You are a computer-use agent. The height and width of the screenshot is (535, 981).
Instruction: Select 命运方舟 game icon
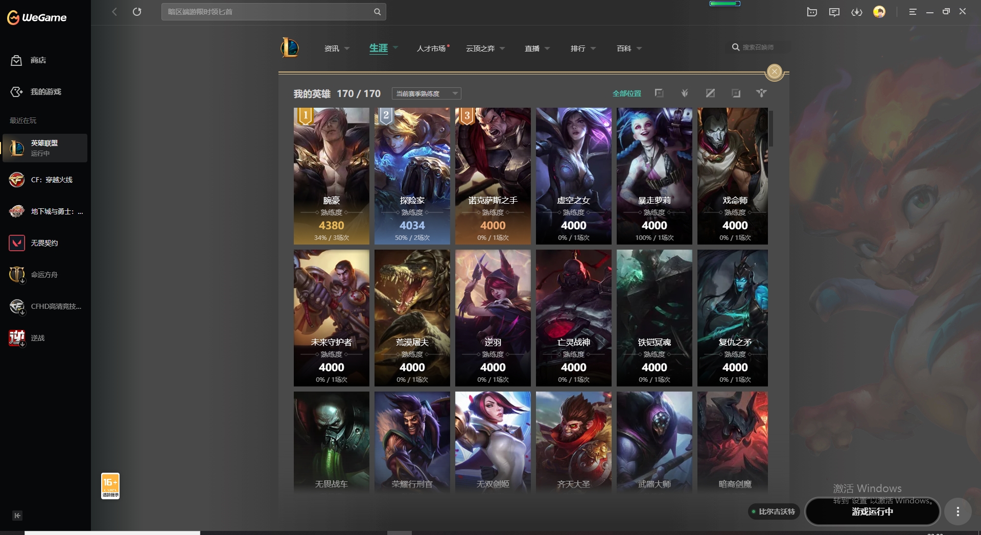pos(17,275)
